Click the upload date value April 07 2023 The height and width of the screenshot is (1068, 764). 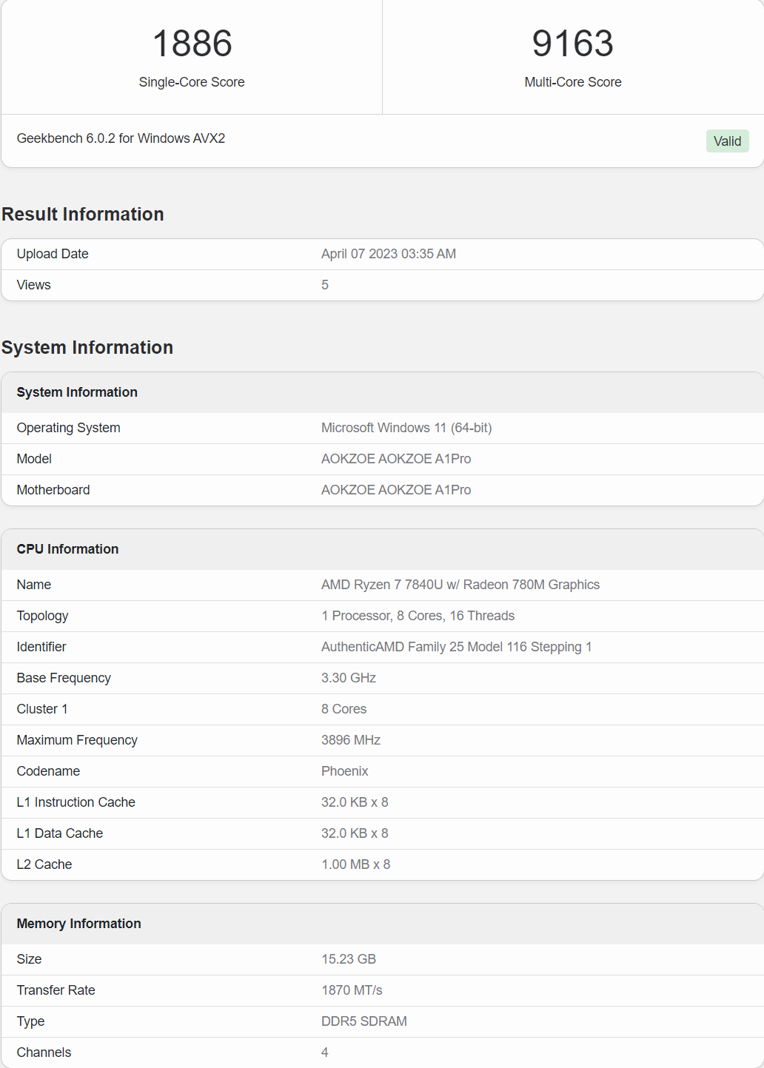point(388,254)
